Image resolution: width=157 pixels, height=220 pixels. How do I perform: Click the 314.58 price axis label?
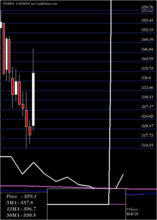[x=147, y=145]
